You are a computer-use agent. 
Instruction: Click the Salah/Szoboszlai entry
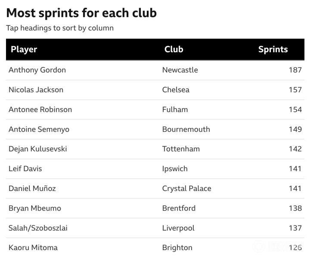tap(38, 228)
